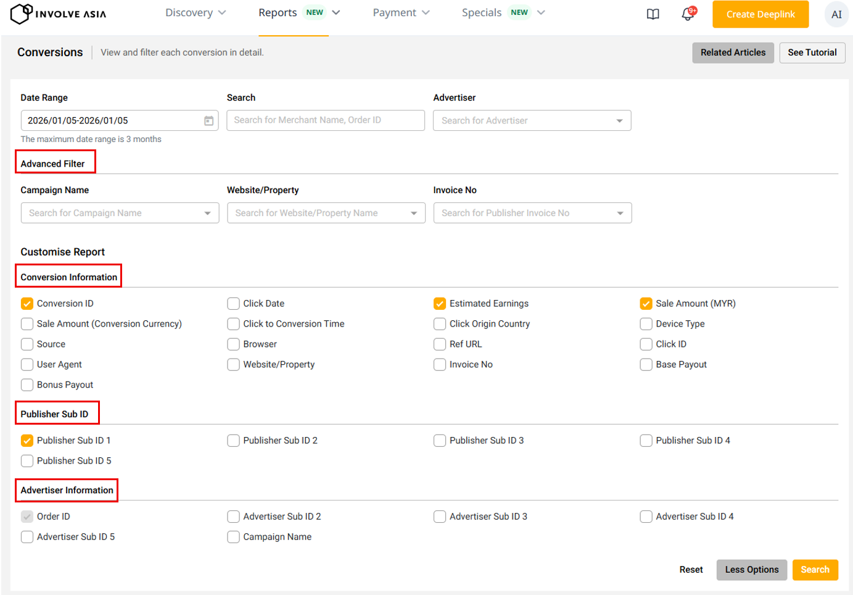Viewport: 853px width, 595px height.
Task: Click the Create Deeplink button
Action: click(760, 14)
